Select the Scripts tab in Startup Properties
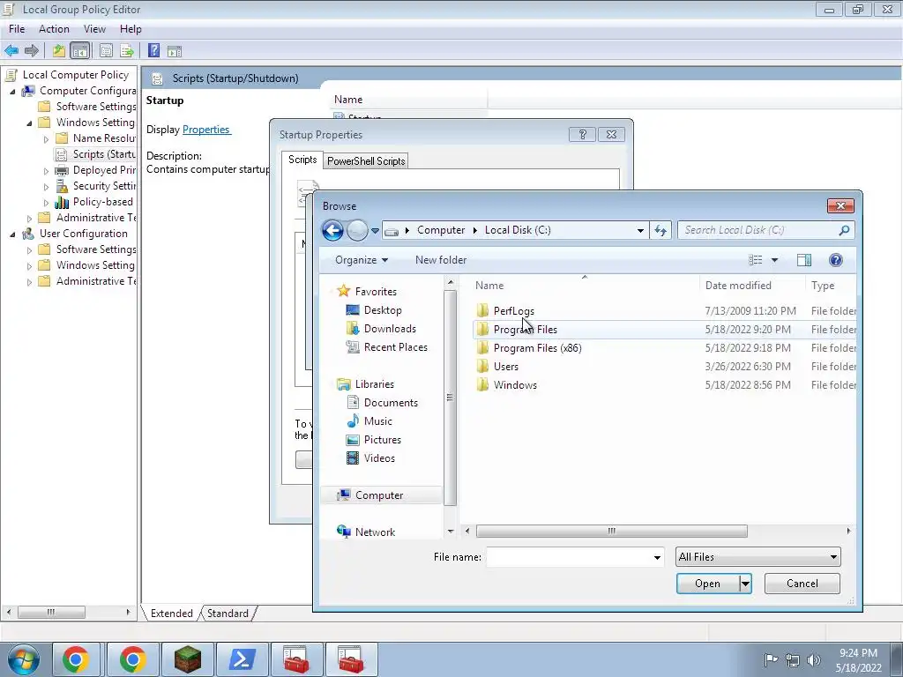903x677 pixels. click(x=302, y=160)
